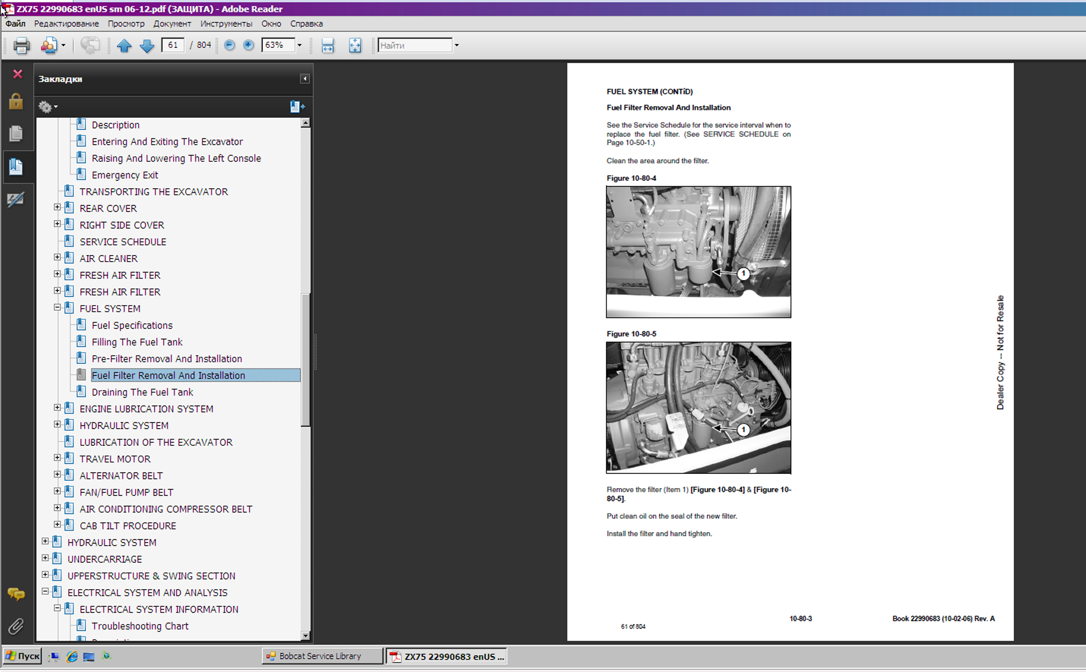Collapse the FUEL SYSTEM bookmark branch
The width and height of the screenshot is (1086, 672).
click(x=58, y=308)
